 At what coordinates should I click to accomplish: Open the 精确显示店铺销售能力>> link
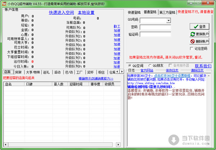[96, 78]
